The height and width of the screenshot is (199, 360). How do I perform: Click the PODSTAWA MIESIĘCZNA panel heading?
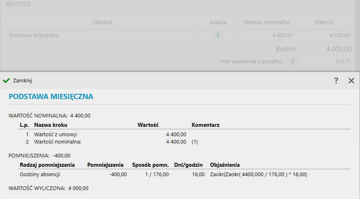coord(51,97)
